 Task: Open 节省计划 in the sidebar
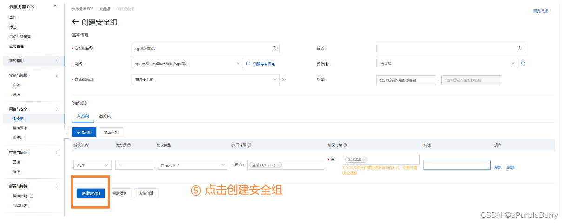tap(20, 205)
